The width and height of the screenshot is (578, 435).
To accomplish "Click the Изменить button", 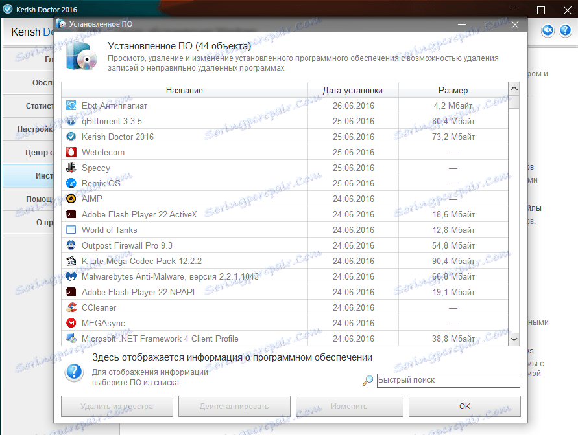I will point(350,407).
